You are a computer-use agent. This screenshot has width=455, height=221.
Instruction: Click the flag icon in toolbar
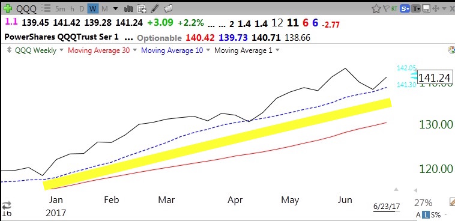click(x=386, y=9)
